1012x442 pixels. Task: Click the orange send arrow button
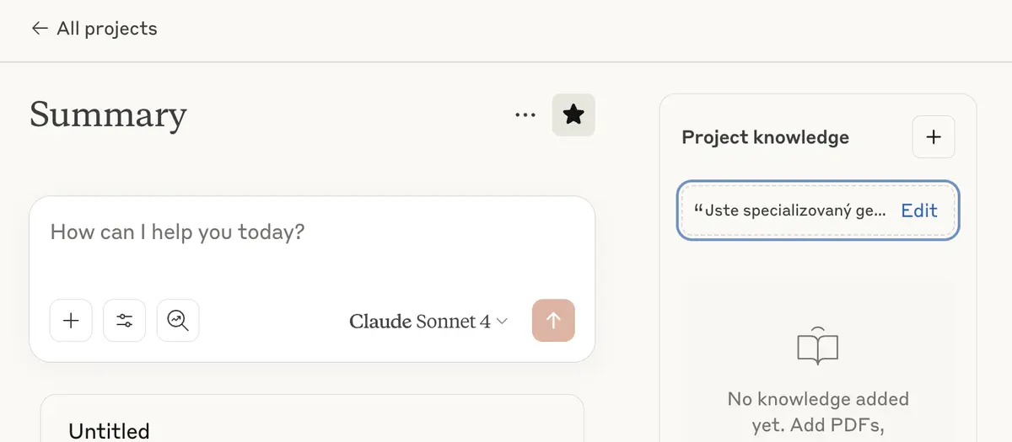[x=553, y=321]
